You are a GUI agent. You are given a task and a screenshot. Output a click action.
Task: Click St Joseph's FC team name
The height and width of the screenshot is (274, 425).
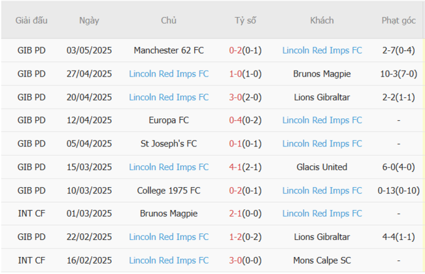click(x=169, y=144)
